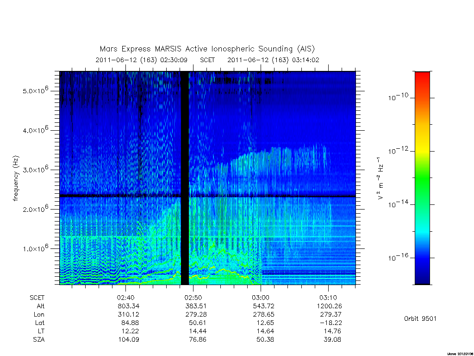474x356 pixels.
Task: Click longitude value 278.65
Action: [263, 315]
